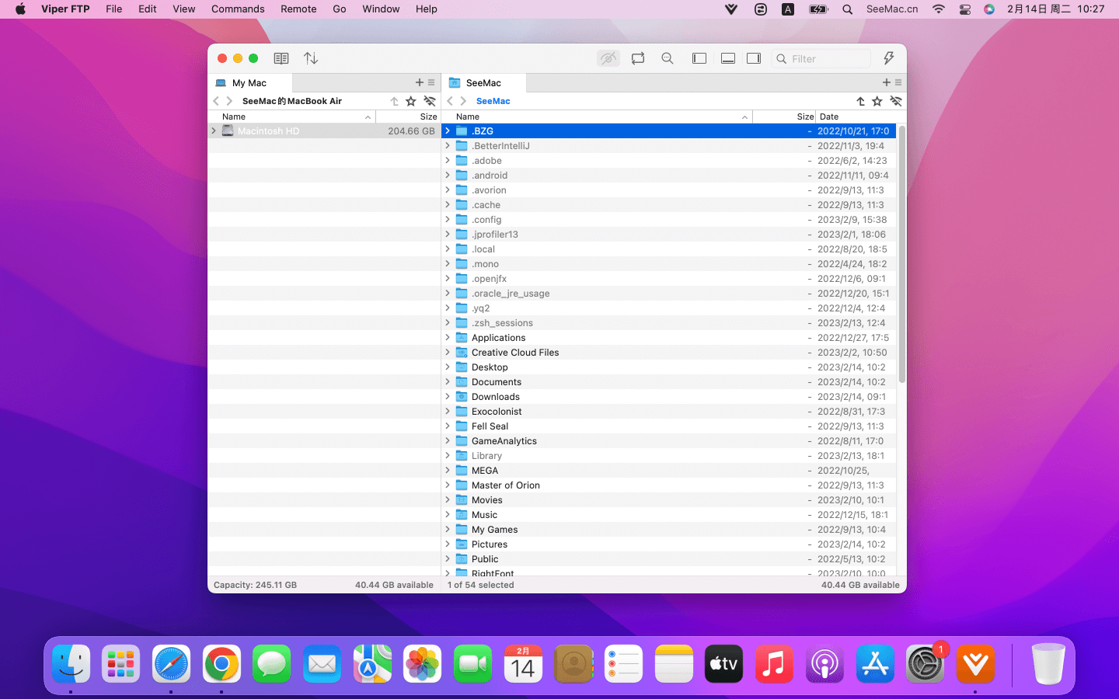Toggle the bottom panel view
The image size is (1119, 699).
coord(728,58)
